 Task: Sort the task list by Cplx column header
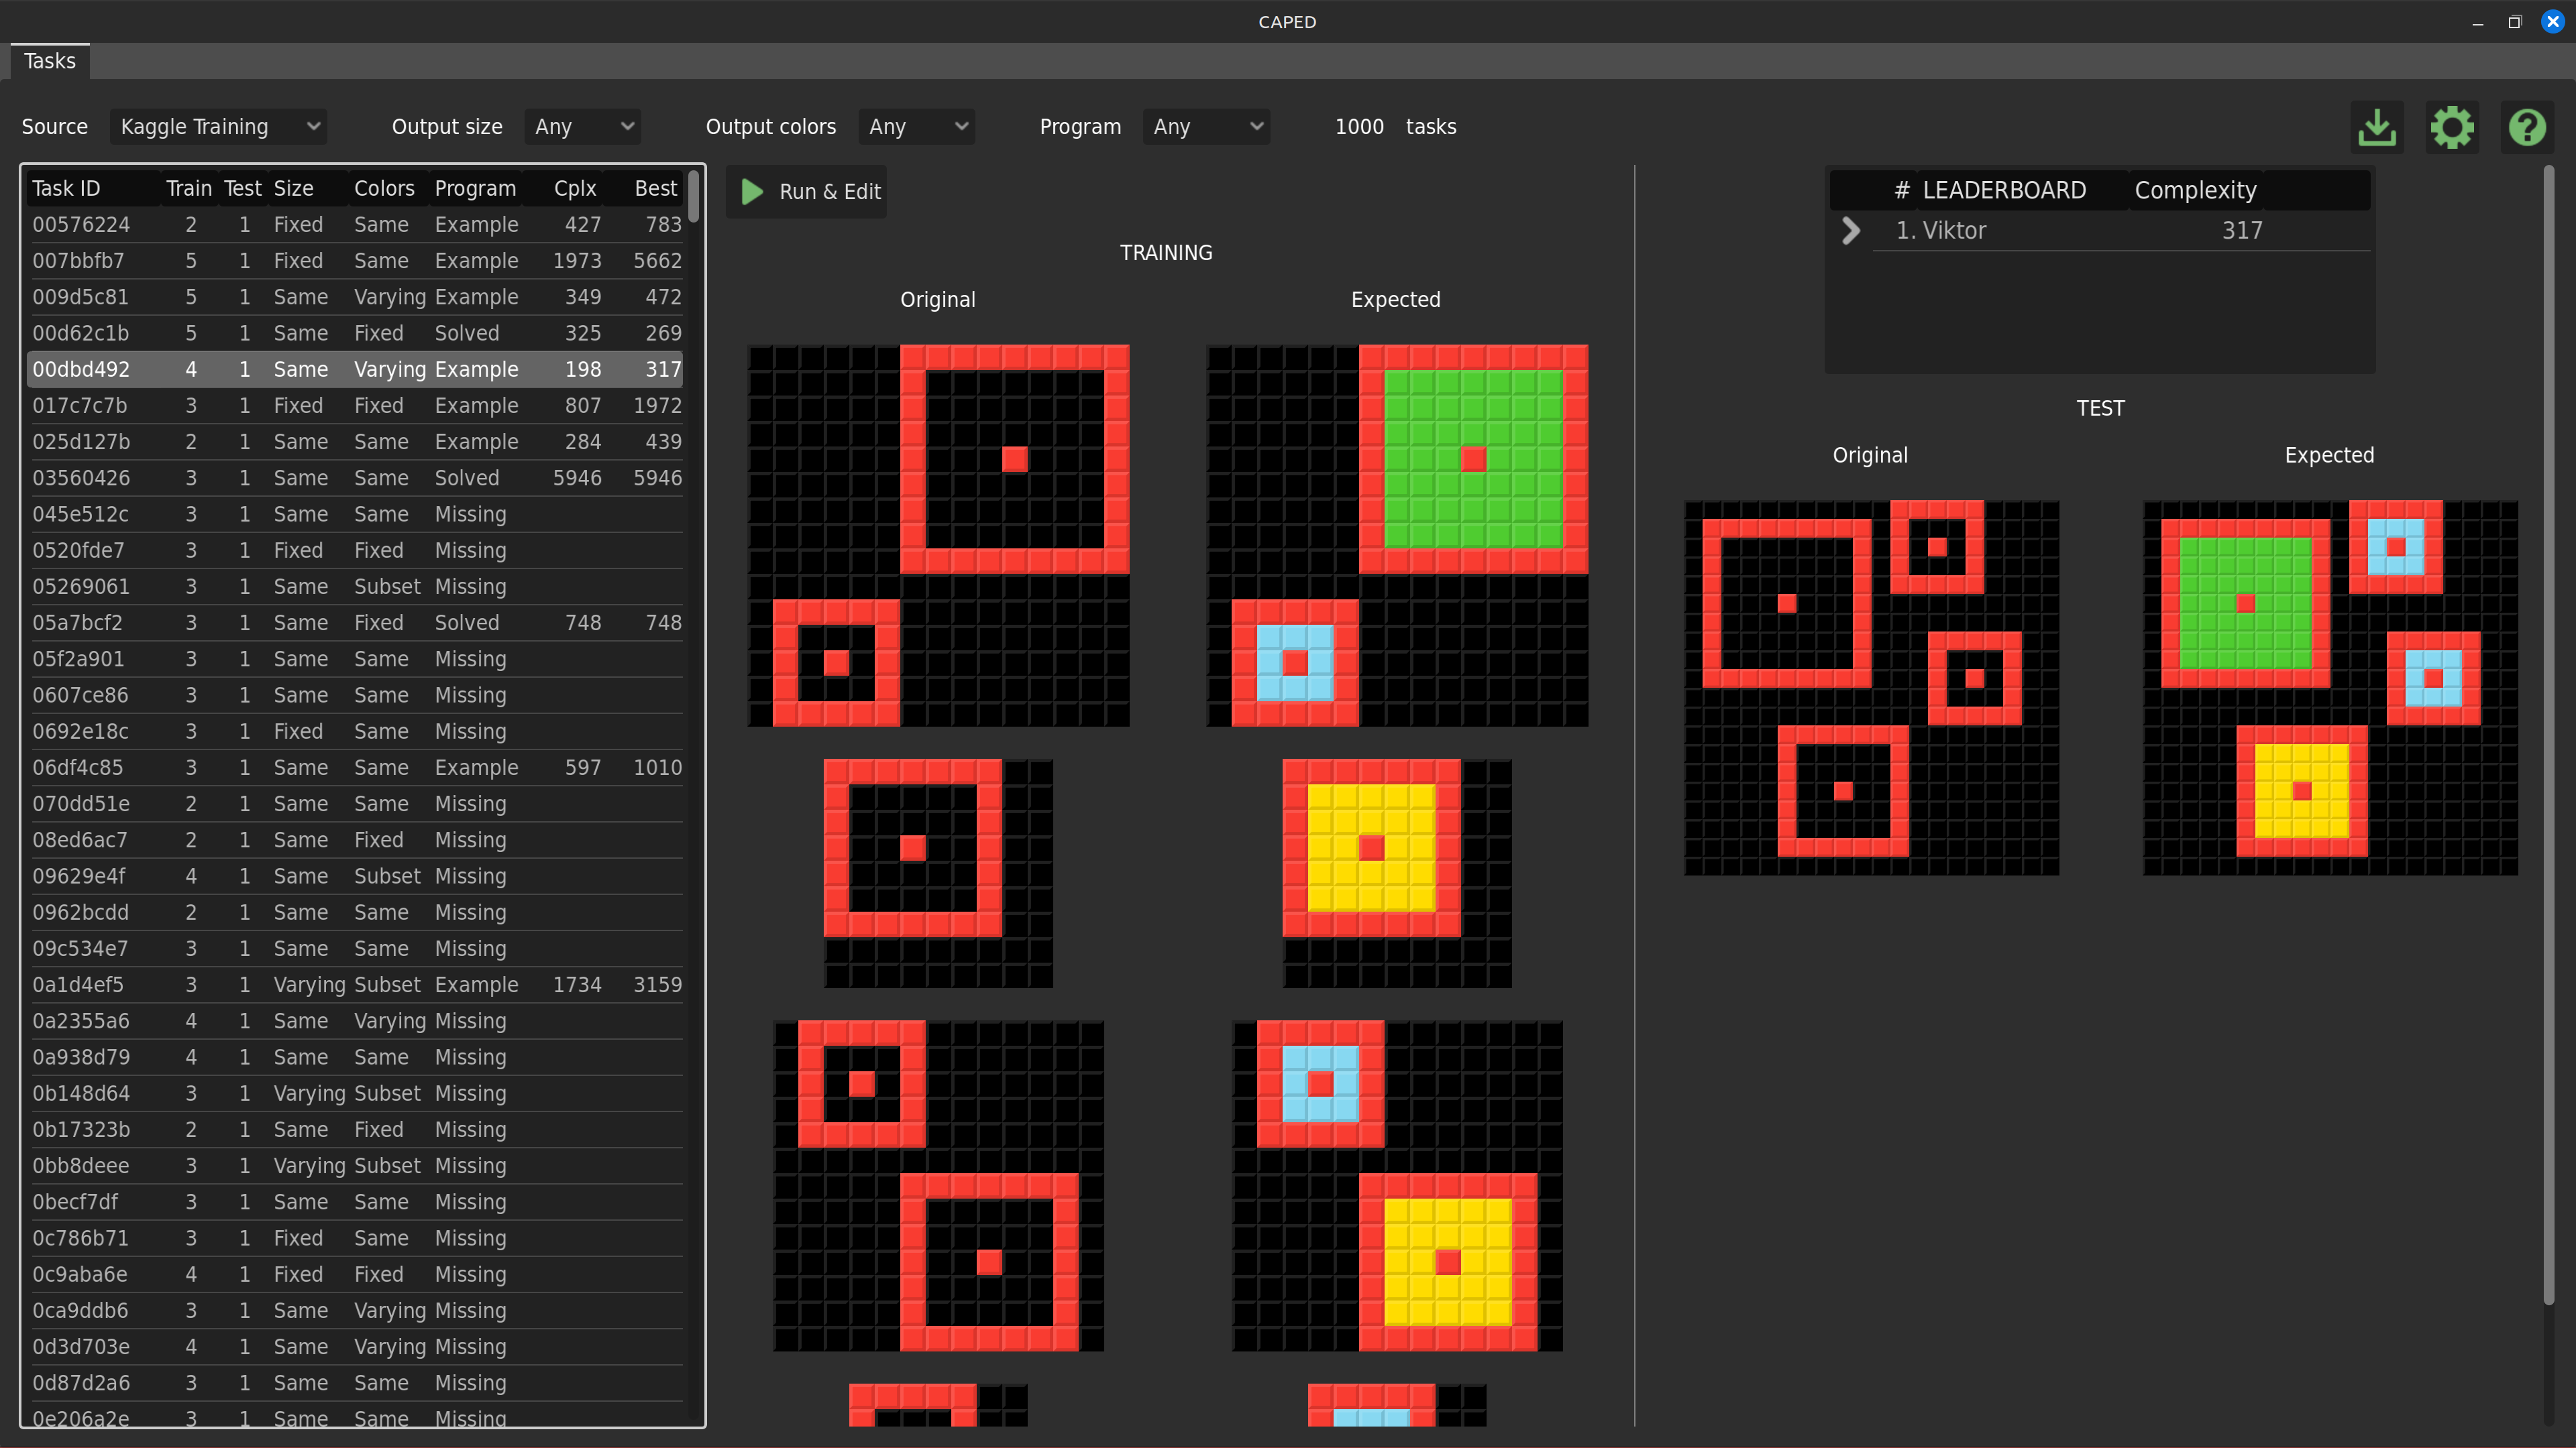[x=575, y=188]
